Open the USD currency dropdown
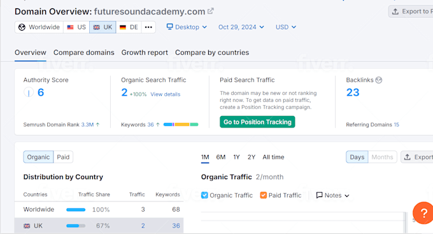The width and height of the screenshot is (433, 234). 286,27
